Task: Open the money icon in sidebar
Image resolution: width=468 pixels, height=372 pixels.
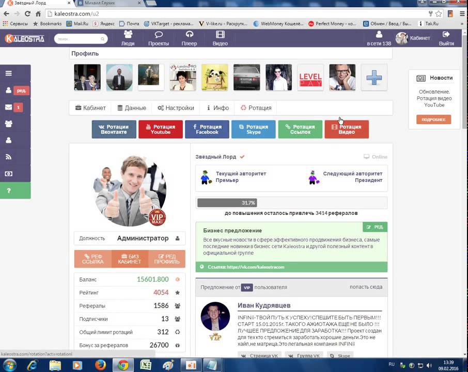Action: click(x=9, y=174)
